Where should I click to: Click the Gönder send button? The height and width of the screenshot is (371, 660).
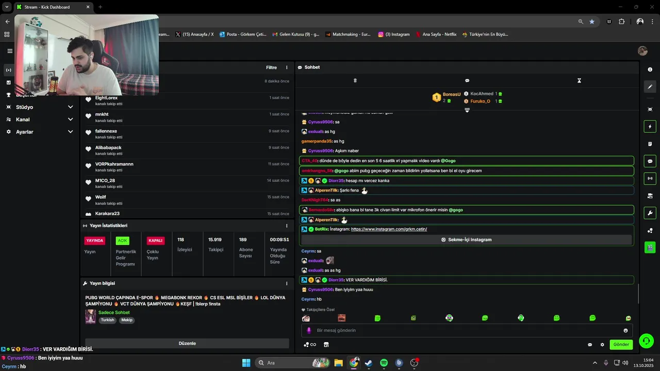tap(621, 345)
